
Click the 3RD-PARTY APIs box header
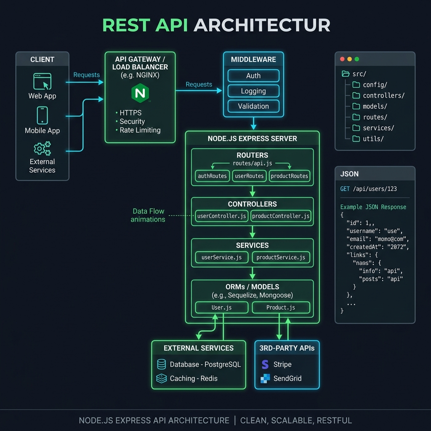coord(287,348)
